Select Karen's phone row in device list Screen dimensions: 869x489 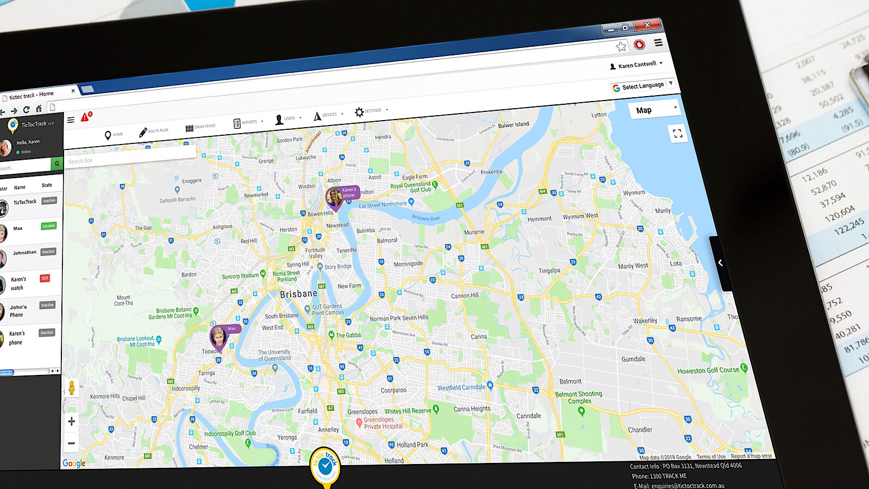30,337
